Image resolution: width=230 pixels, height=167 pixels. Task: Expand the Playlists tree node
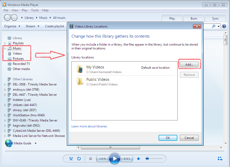point(5,43)
